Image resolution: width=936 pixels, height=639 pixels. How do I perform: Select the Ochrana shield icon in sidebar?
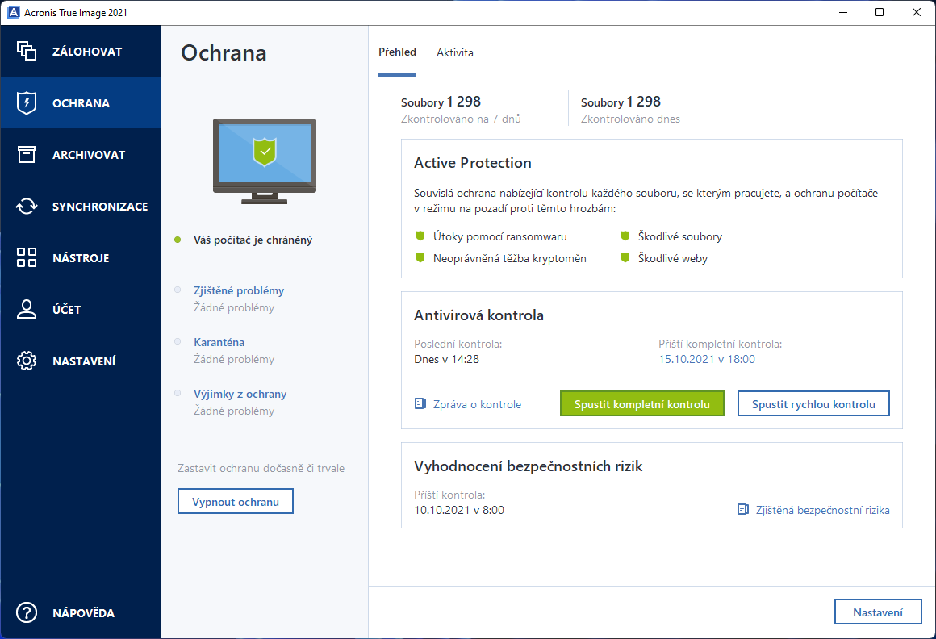[27, 102]
